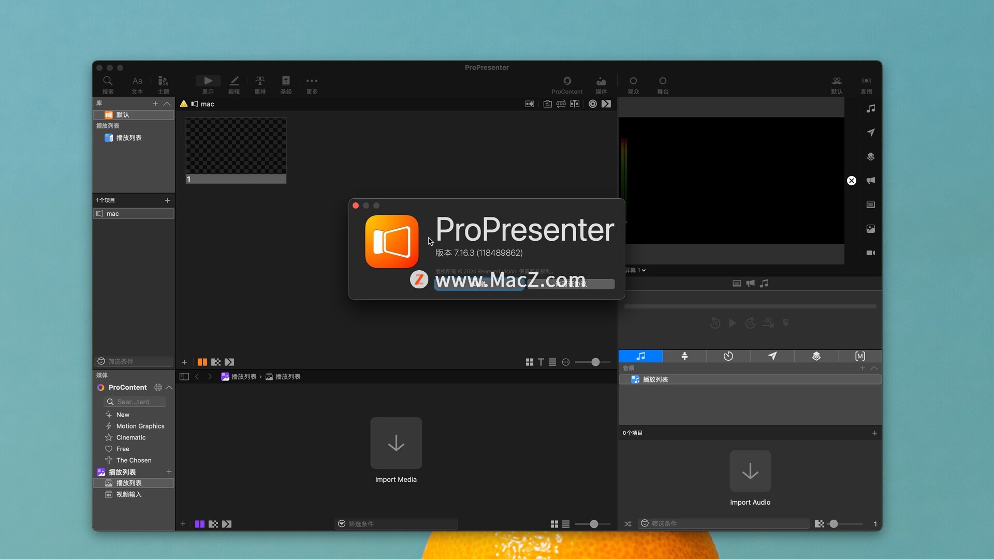Screen dimensions: 994x559
Task: Switch slide area to grid view
Action: (x=529, y=362)
